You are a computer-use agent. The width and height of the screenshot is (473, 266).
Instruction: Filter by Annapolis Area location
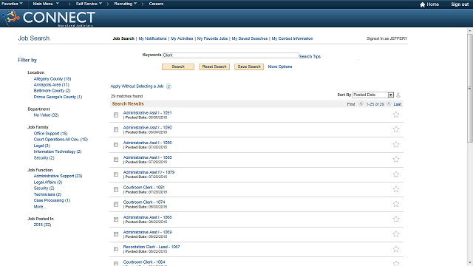pyautogui.click(x=52, y=85)
